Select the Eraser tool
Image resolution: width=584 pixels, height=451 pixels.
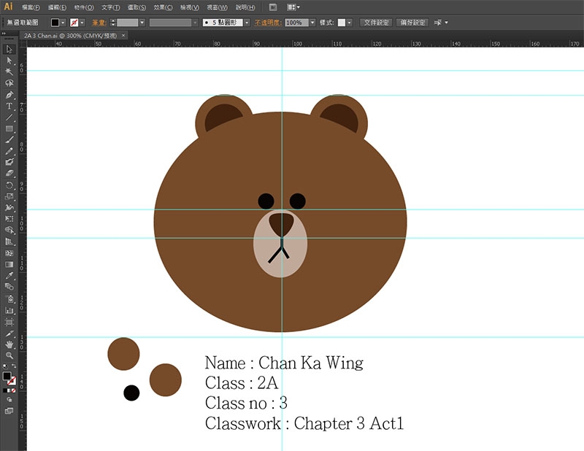tap(9, 173)
